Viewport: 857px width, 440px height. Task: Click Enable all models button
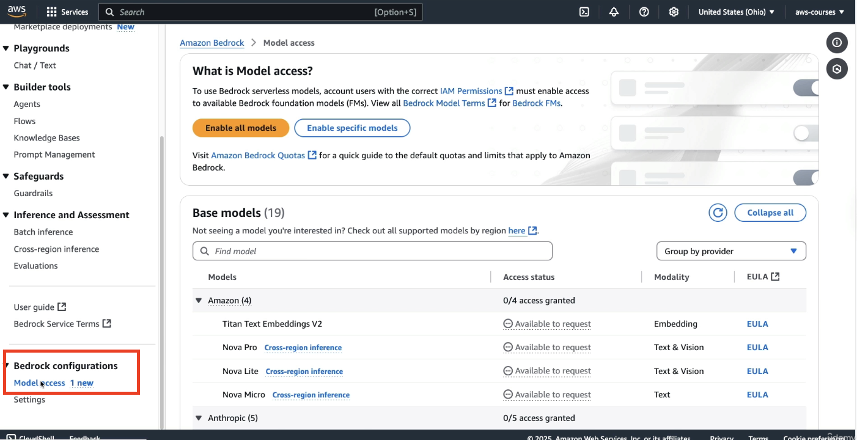point(241,128)
